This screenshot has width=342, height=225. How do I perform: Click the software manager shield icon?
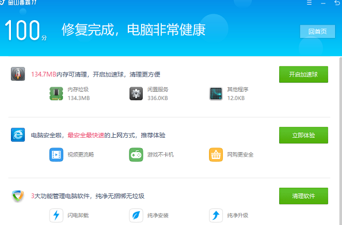pyautogui.click(x=18, y=196)
